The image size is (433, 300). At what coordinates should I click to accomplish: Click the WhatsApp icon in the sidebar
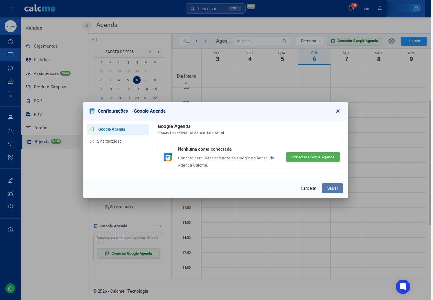coord(10,289)
